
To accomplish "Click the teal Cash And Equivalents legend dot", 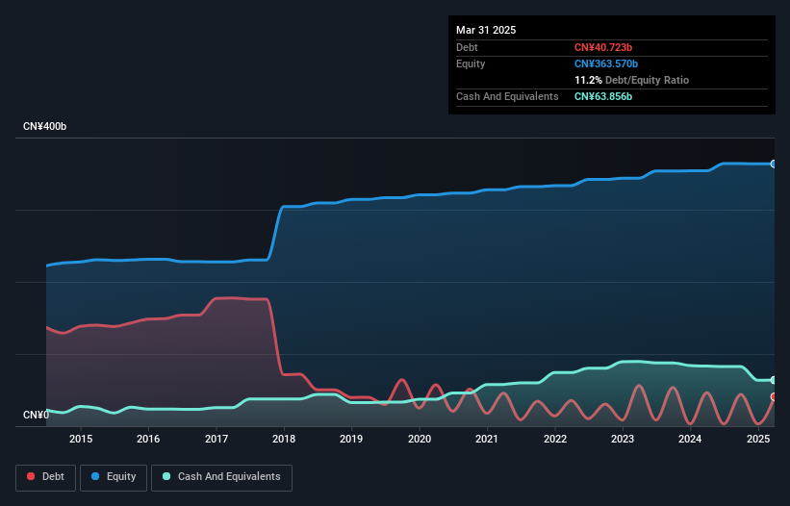I will point(166,476).
